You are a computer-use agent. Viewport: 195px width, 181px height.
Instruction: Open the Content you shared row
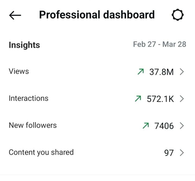(x=97, y=153)
